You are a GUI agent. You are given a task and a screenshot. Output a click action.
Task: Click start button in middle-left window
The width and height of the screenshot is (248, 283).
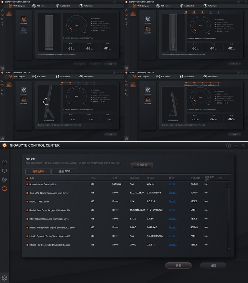111,135
